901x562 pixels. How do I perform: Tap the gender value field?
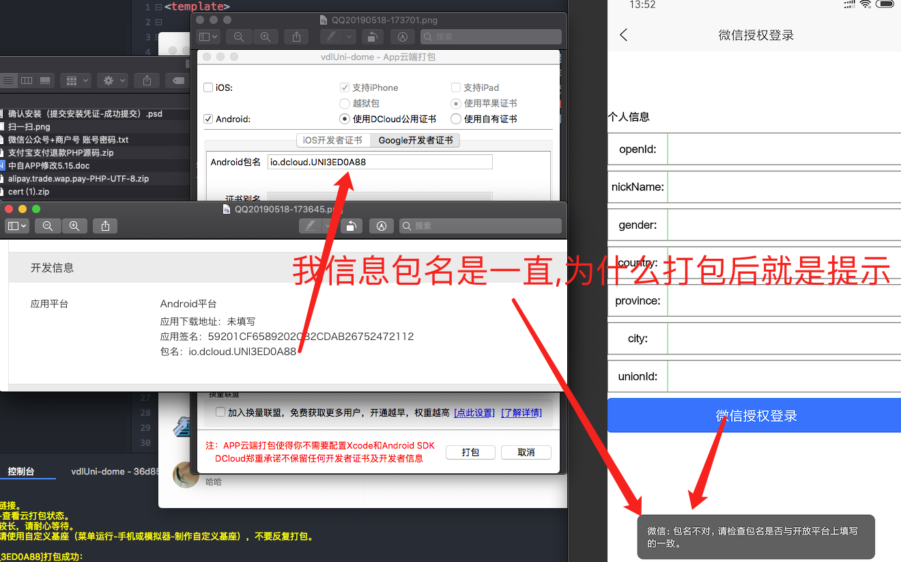pos(784,225)
